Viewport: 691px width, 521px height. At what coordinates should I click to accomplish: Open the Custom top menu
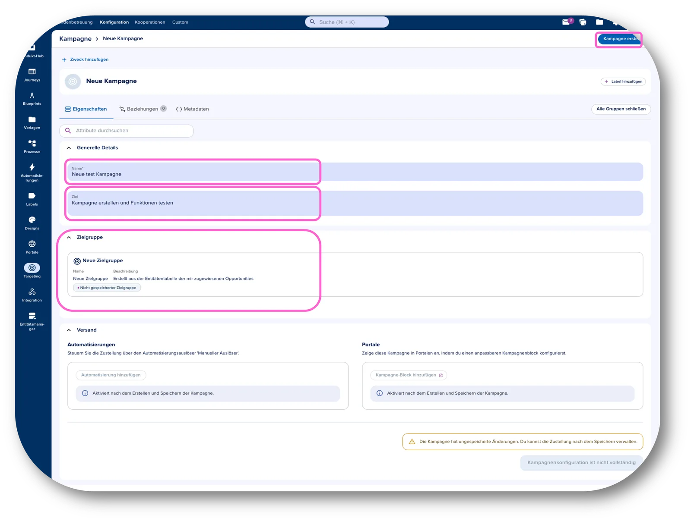pos(180,22)
